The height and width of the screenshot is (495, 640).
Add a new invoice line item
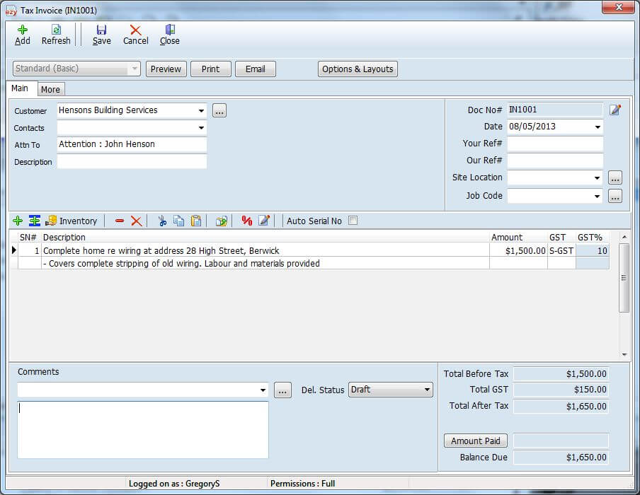click(x=17, y=221)
